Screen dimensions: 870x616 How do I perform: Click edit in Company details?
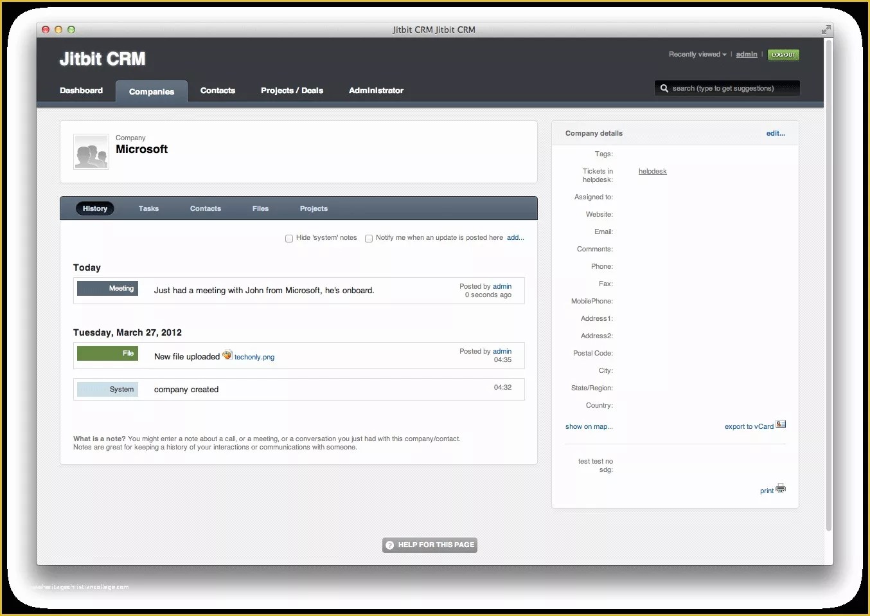775,133
